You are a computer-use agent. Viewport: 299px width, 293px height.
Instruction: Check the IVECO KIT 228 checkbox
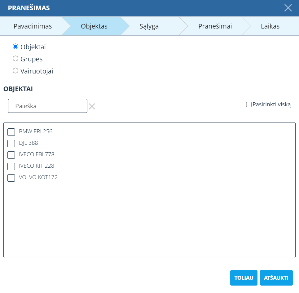(x=11, y=166)
